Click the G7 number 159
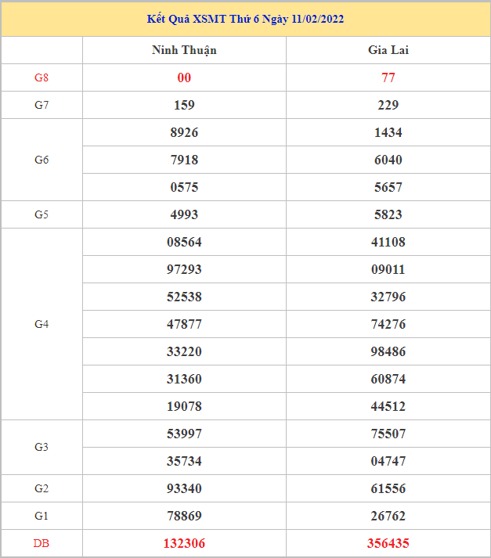Image resolution: width=491 pixels, height=558 pixels. [184, 105]
